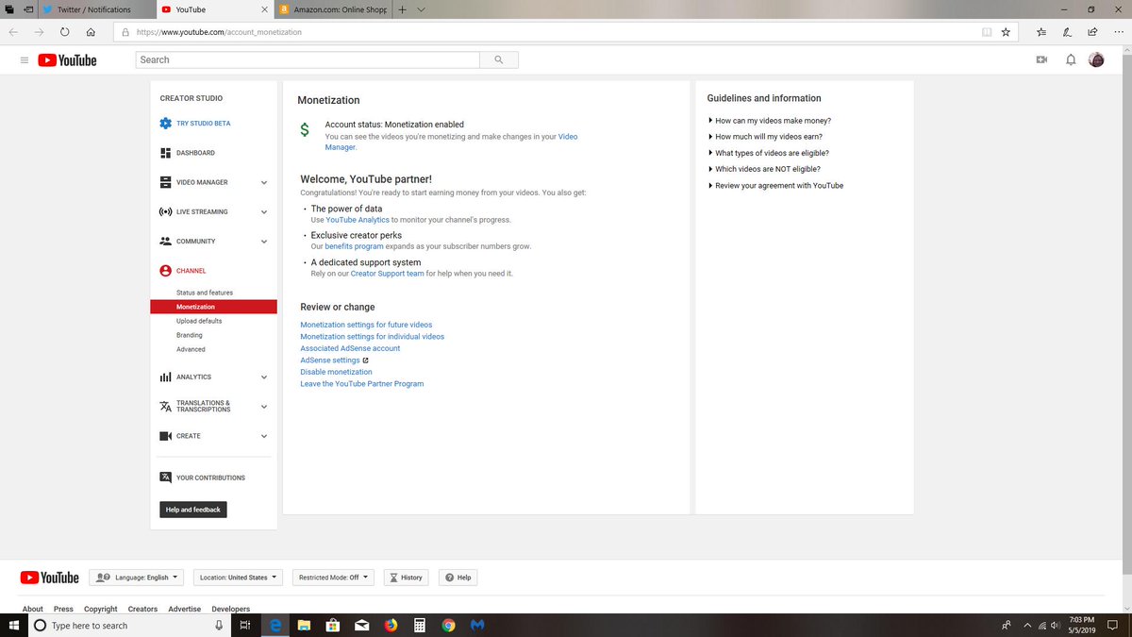Open Associated AdSense account link
The width and height of the screenshot is (1132, 637).
(350, 348)
